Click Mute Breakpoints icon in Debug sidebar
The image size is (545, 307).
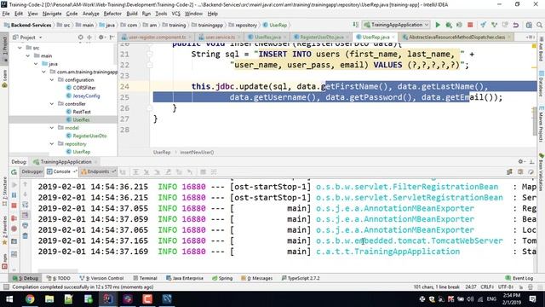point(14,229)
